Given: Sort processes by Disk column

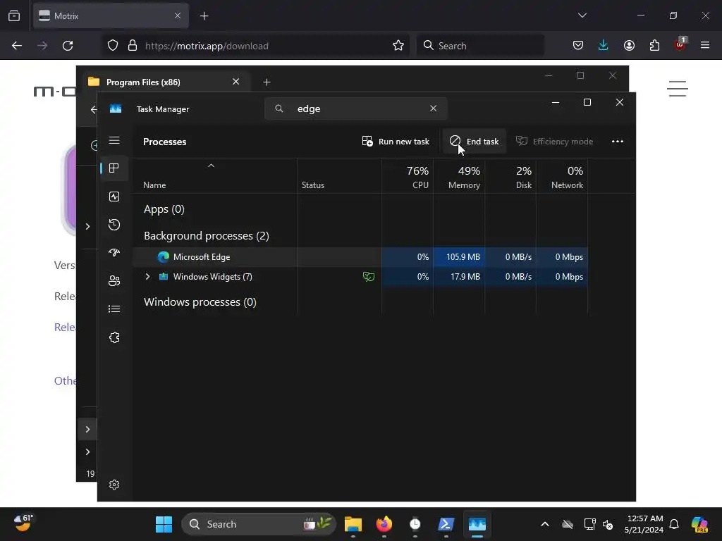Looking at the screenshot, I should point(510,177).
